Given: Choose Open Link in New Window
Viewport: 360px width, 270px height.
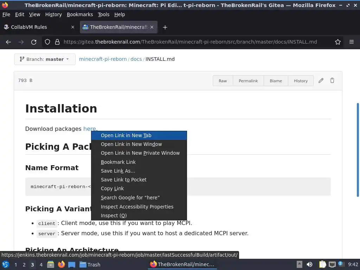Looking at the screenshot, I should pos(139,144).
